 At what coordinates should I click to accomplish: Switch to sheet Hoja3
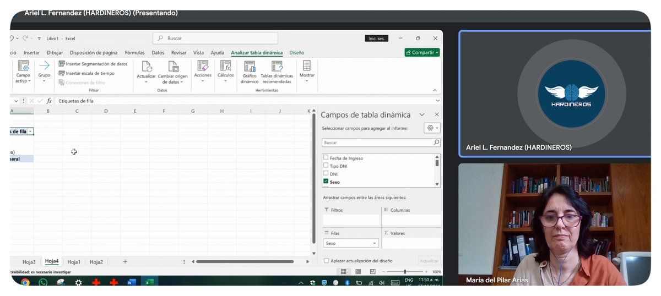point(29,262)
